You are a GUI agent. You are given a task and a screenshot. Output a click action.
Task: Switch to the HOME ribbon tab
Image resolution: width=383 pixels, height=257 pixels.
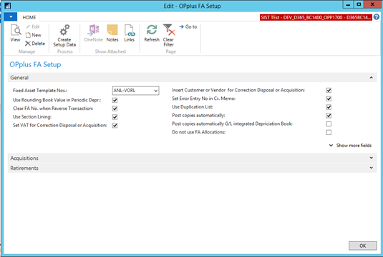(x=29, y=17)
